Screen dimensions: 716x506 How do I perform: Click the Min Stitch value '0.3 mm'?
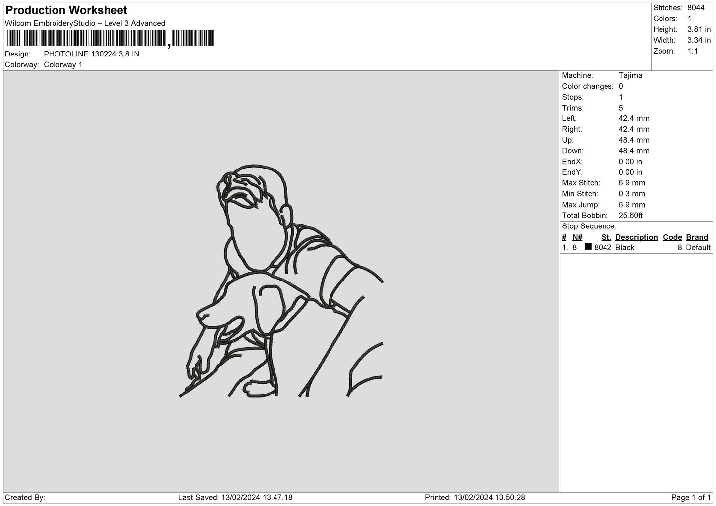(x=632, y=194)
